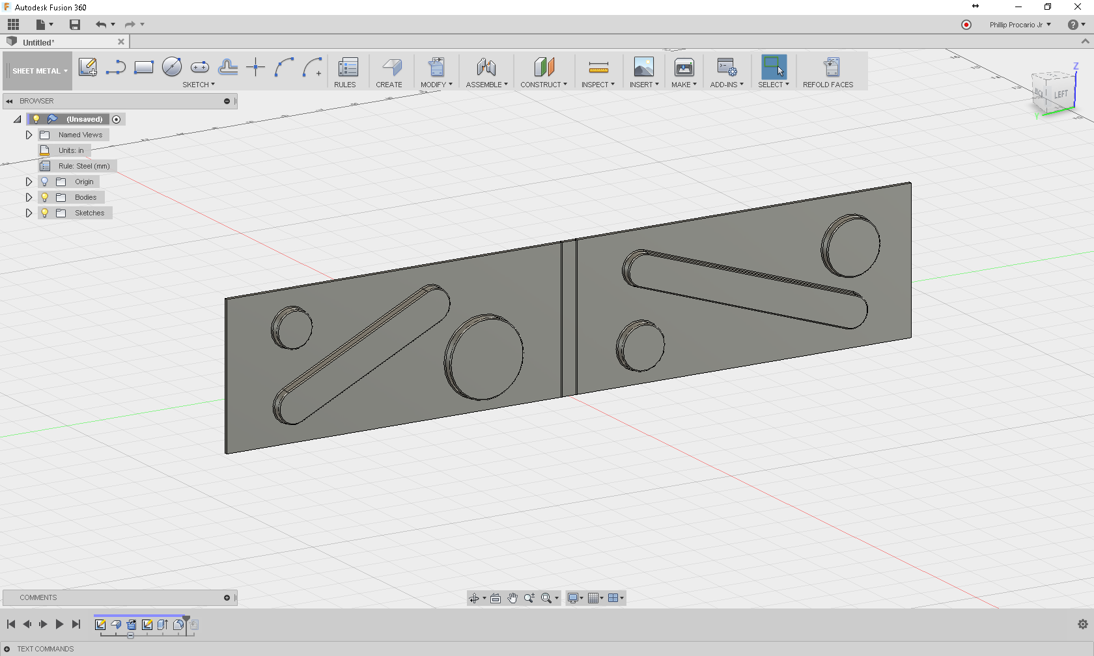
Task: Activate the Slot sketch tool
Action: click(200, 67)
